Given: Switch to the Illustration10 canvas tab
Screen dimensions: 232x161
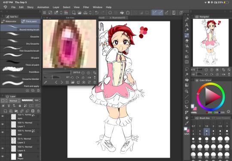Looking at the screenshot, I should click(118, 18).
